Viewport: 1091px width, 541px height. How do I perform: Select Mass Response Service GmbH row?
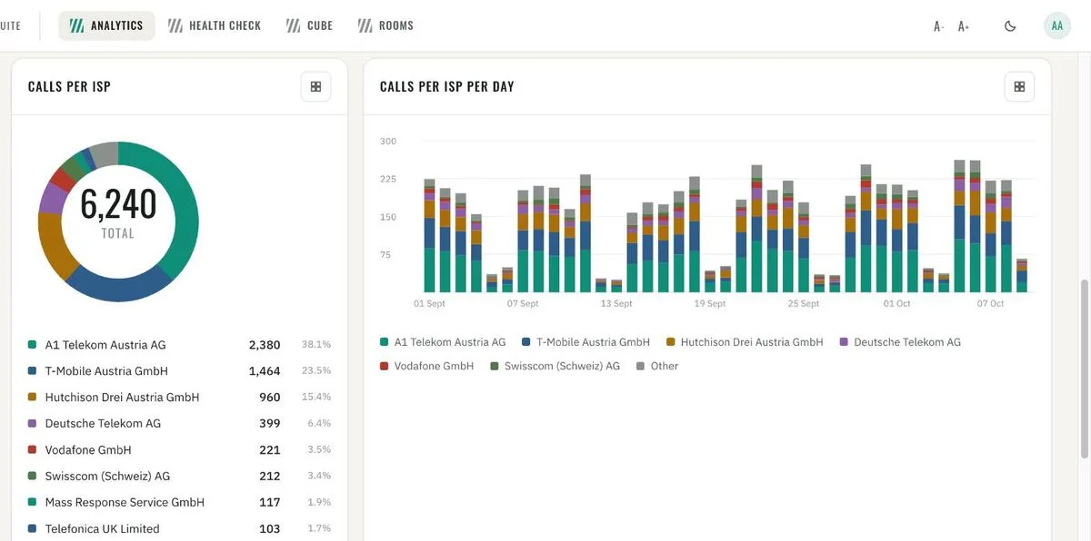click(x=179, y=503)
